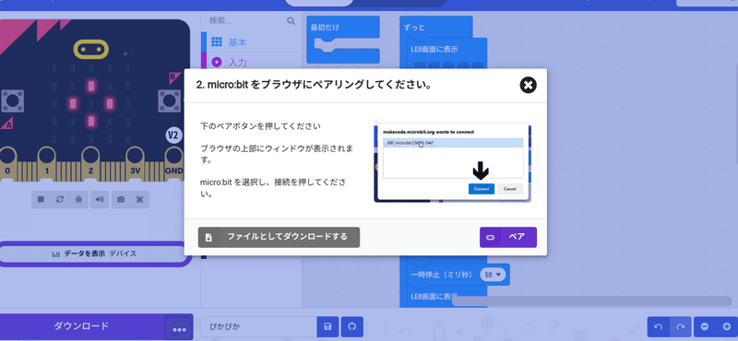The width and height of the screenshot is (738, 341).
Task: Select the ずっと block
Action: 414,28
